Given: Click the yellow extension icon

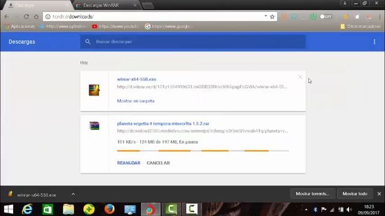Looking at the screenshot, I should (346, 17).
